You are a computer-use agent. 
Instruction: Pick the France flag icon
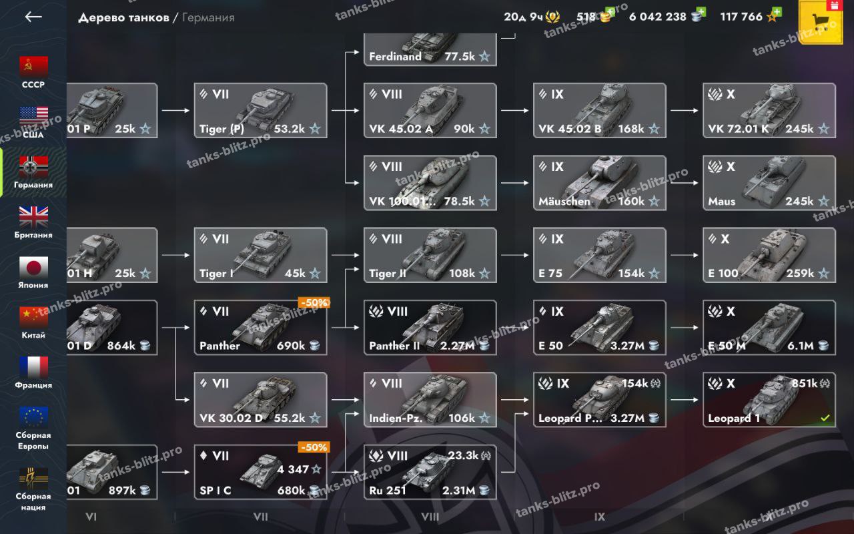click(x=33, y=368)
